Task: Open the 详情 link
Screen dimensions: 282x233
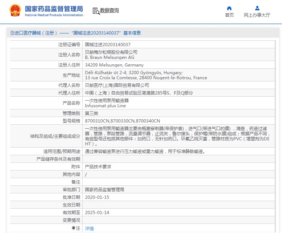Action: [89, 229]
